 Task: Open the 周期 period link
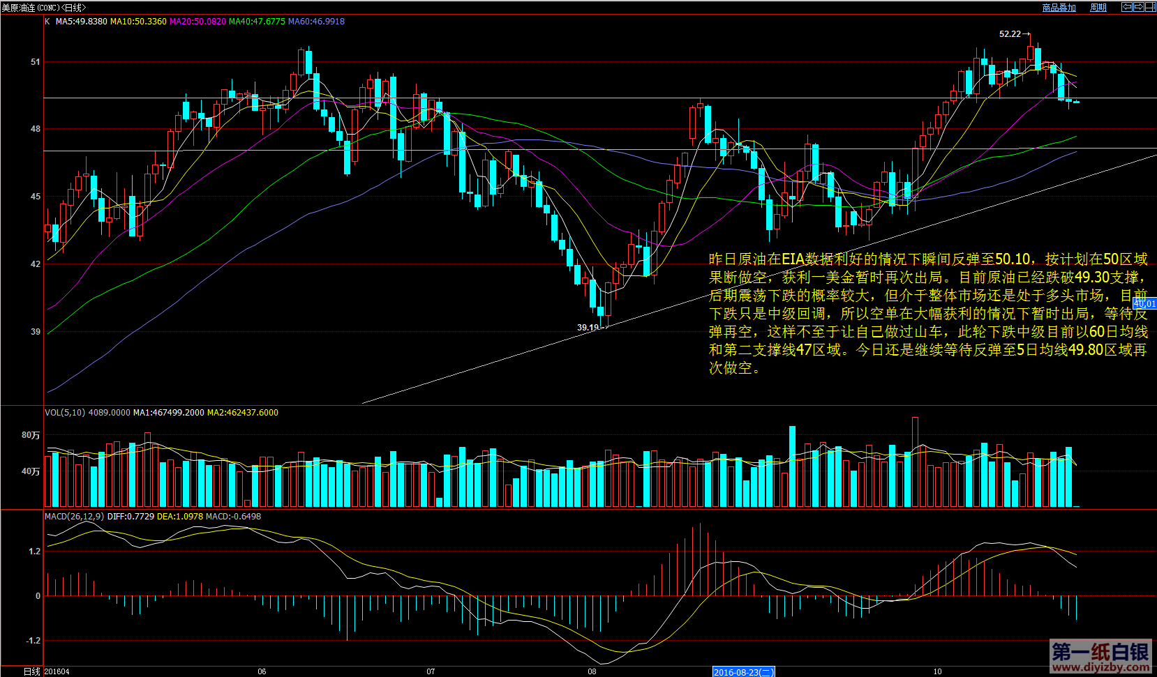pyautogui.click(x=1098, y=8)
